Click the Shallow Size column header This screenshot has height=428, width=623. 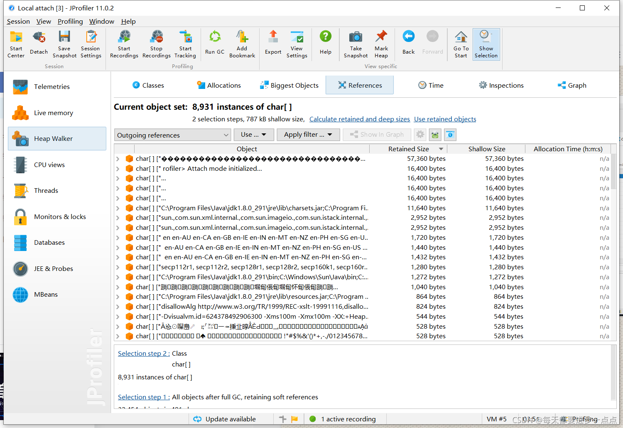[487, 149]
